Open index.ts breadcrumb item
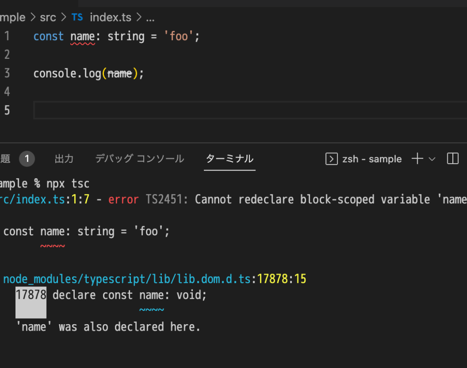 (x=110, y=17)
